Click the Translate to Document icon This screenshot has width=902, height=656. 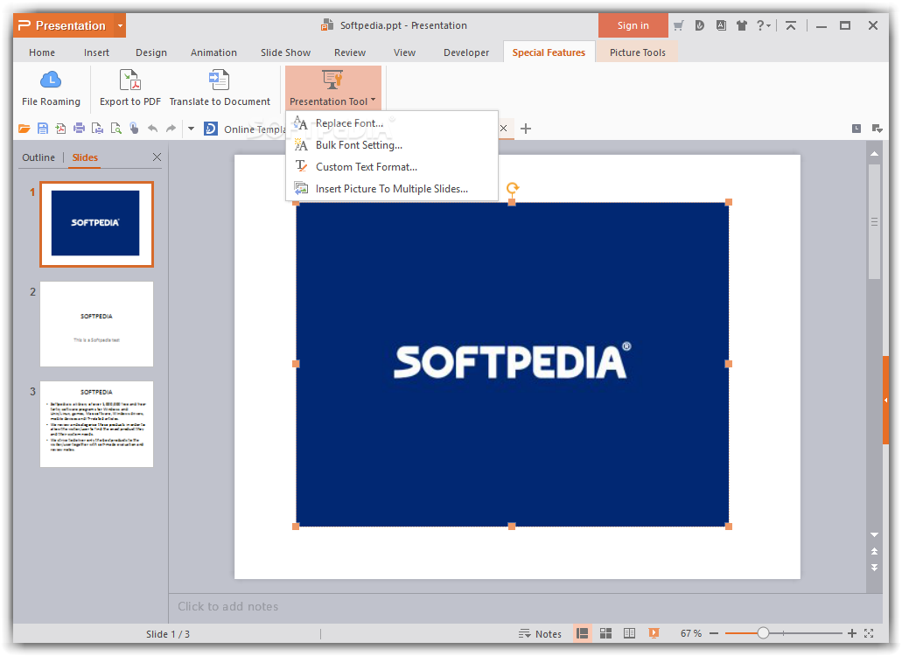point(220,80)
